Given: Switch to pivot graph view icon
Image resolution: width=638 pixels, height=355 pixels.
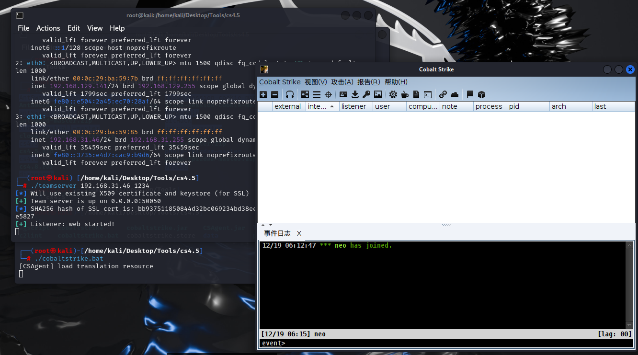Looking at the screenshot, I should 305,95.
